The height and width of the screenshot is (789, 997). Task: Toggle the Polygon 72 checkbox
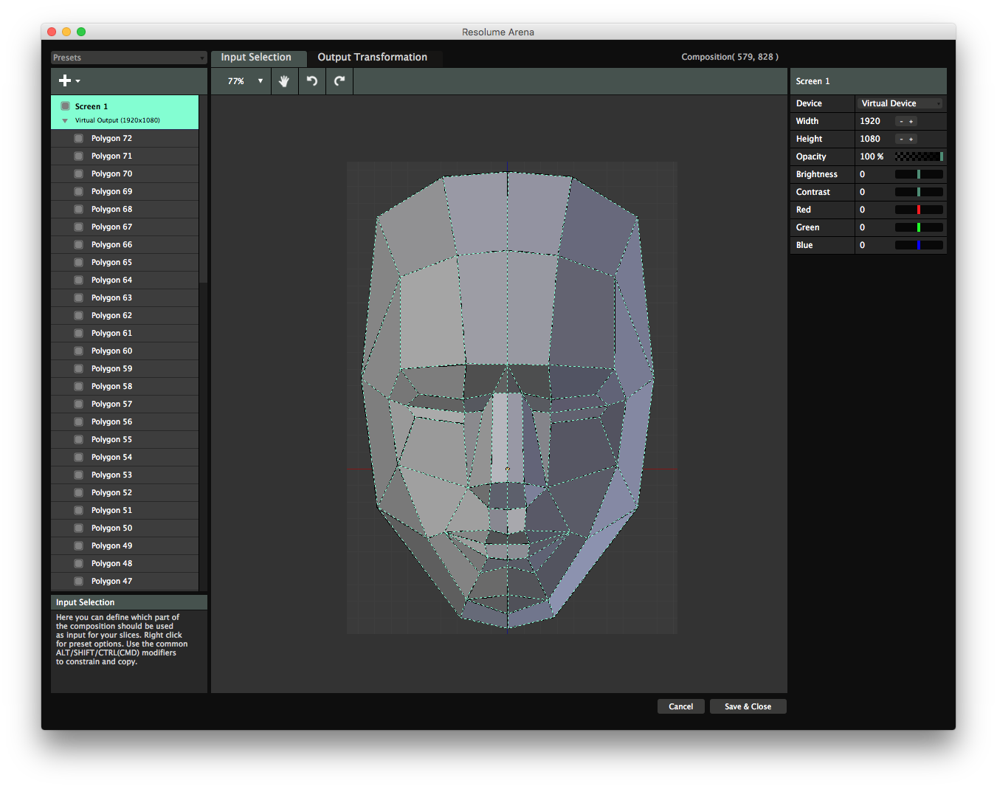79,139
